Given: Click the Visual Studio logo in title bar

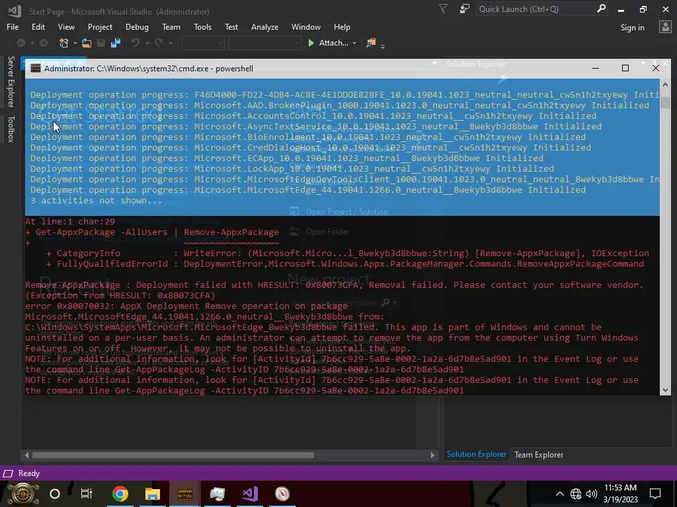Looking at the screenshot, I should coord(15,11).
